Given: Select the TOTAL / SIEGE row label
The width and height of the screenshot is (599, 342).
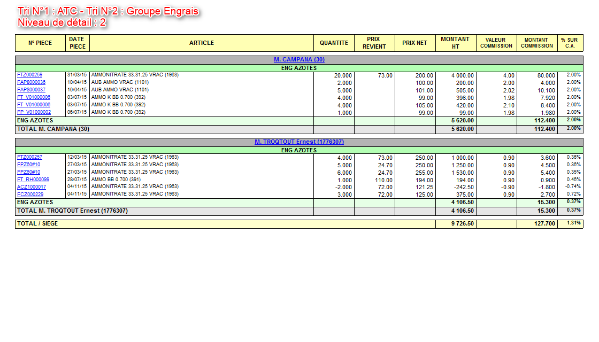Looking at the screenshot, I should point(37,224).
